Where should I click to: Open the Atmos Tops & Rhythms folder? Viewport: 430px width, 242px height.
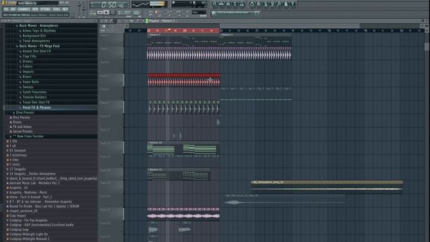click(39, 31)
